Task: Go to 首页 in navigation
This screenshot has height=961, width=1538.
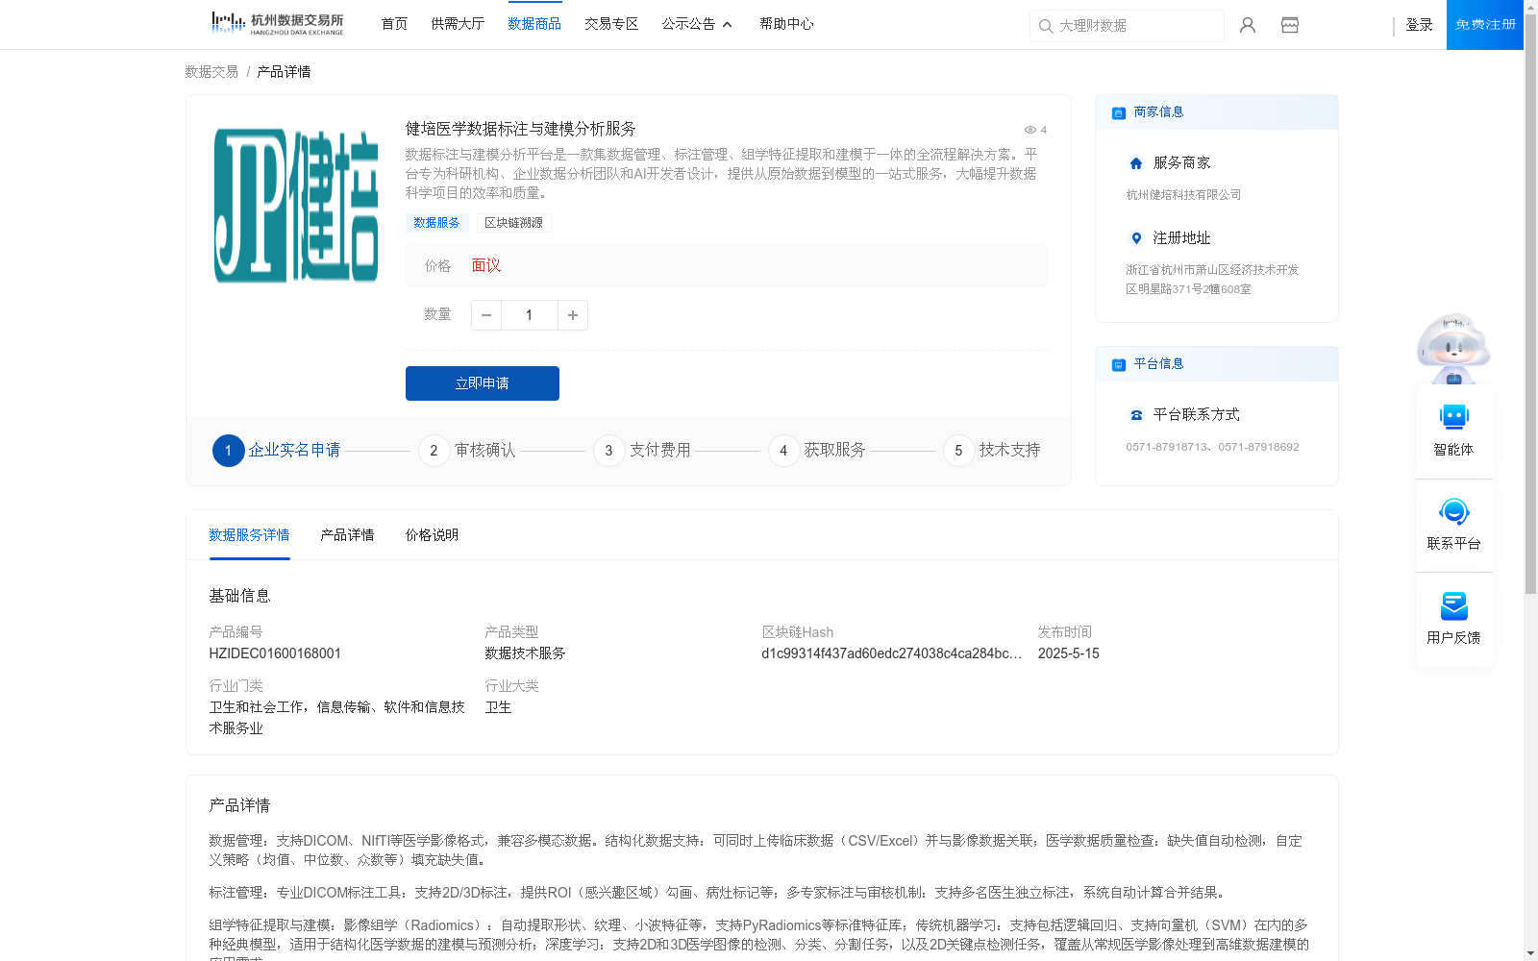Action: pyautogui.click(x=394, y=24)
